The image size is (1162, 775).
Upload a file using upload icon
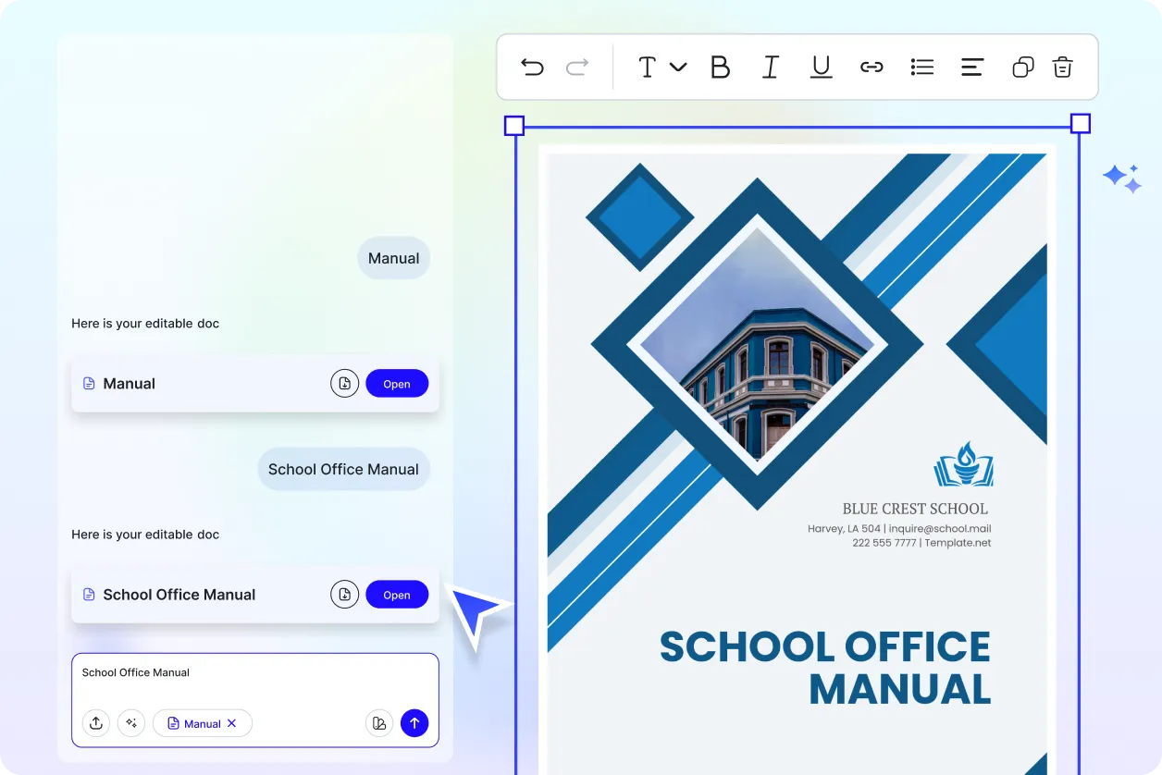pos(96,723)
